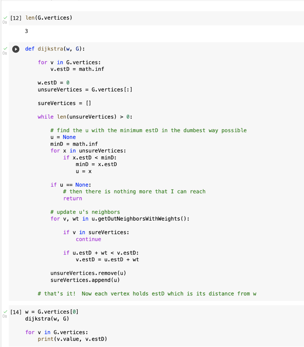Click the line u = x
304x347 pixels.
click(x=83, y=171)
